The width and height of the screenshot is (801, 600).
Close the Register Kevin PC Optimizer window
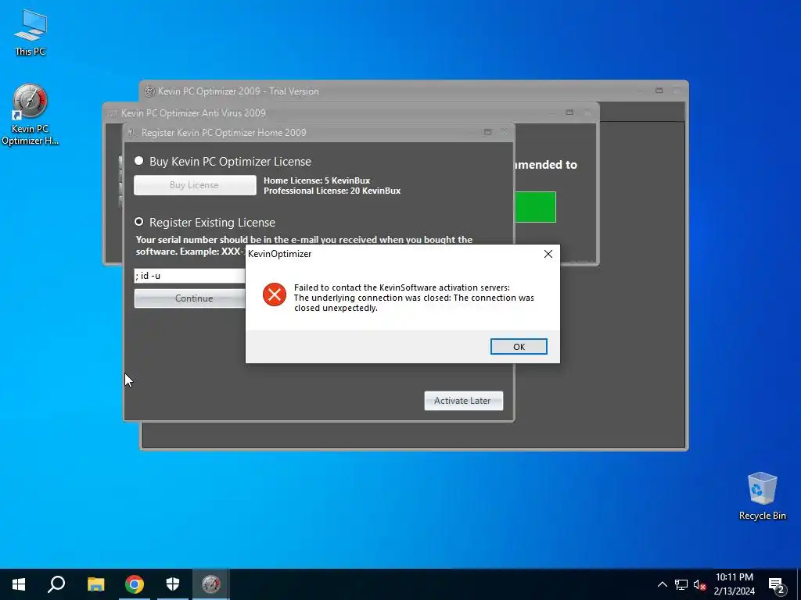pos(504,132)
